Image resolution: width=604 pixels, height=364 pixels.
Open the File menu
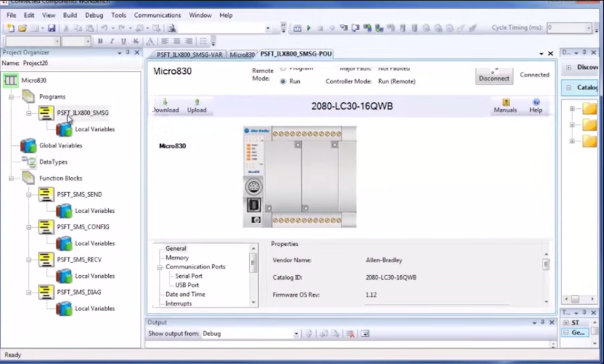[11, 15]
